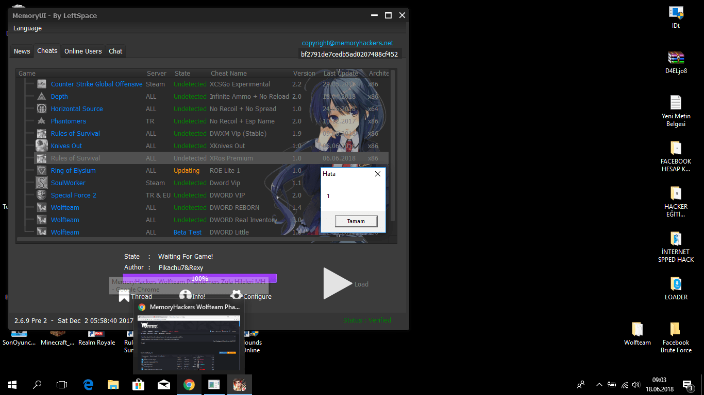
Task: Switch to the News tab
Action: click(x=22, y=51)
